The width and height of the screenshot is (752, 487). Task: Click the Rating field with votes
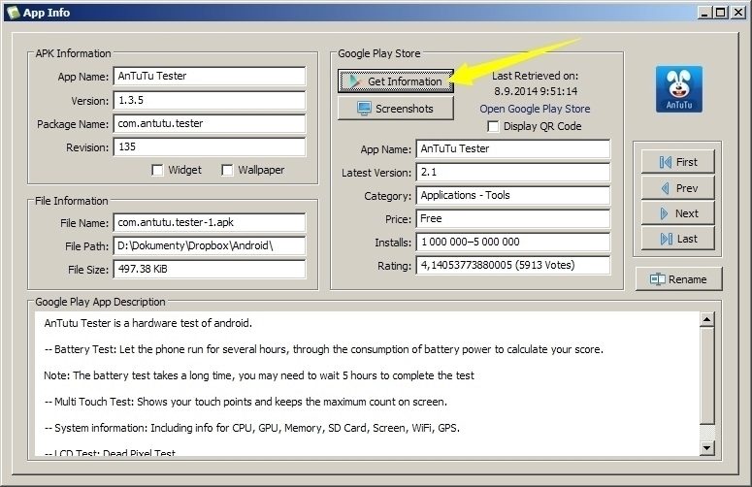[x=513, y=266]
